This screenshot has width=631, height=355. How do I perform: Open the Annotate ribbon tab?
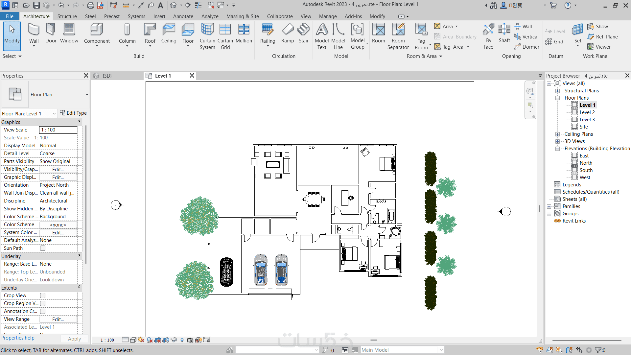[183, 16]
